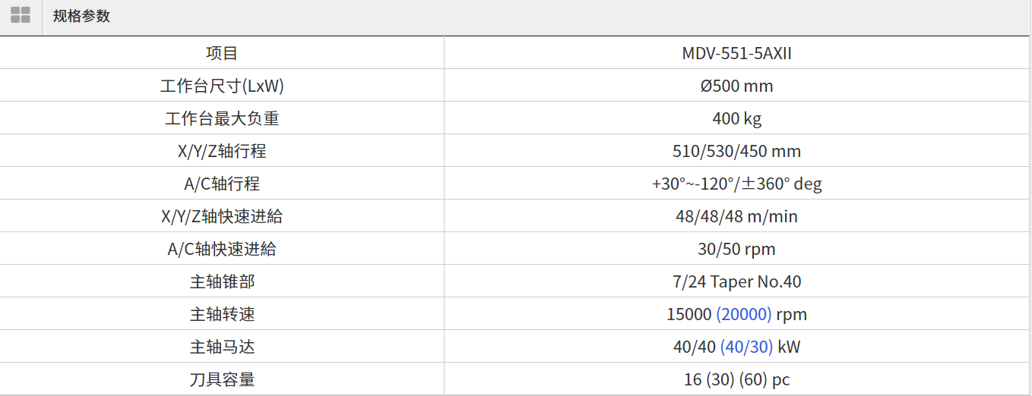Click the A/C轴行程 row label
This screenshot has width=1032, height=396.
222,184
